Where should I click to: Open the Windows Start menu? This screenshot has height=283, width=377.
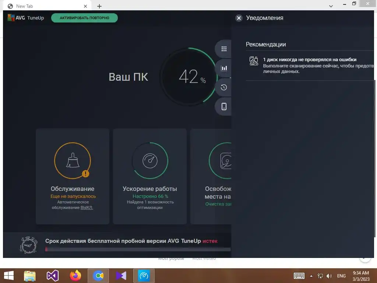[x=9, y=276]
